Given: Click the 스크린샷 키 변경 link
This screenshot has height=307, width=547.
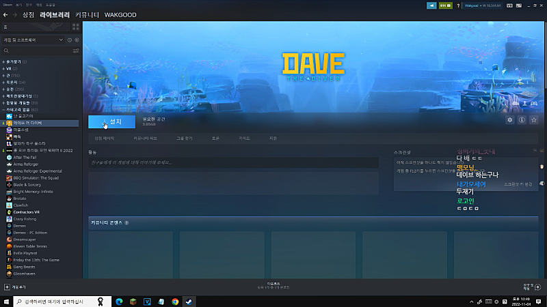Looking at the screenshot, I should pyautogui.click(x=518, y=184).
